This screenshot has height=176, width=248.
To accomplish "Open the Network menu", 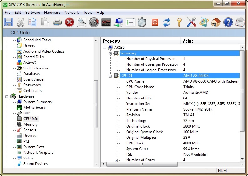I will [71, 13].
